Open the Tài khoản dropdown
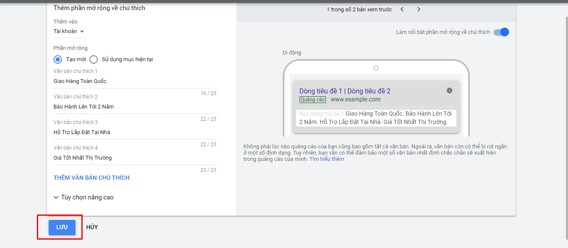This screenshot has height=248, width=568. pos(69,31)
